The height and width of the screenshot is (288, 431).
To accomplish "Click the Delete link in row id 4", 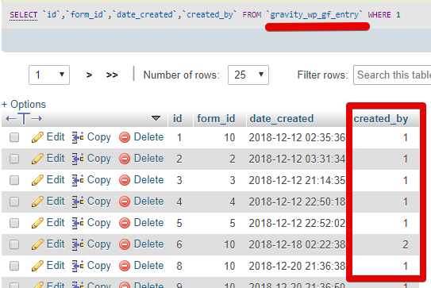I will coord(148,202).
